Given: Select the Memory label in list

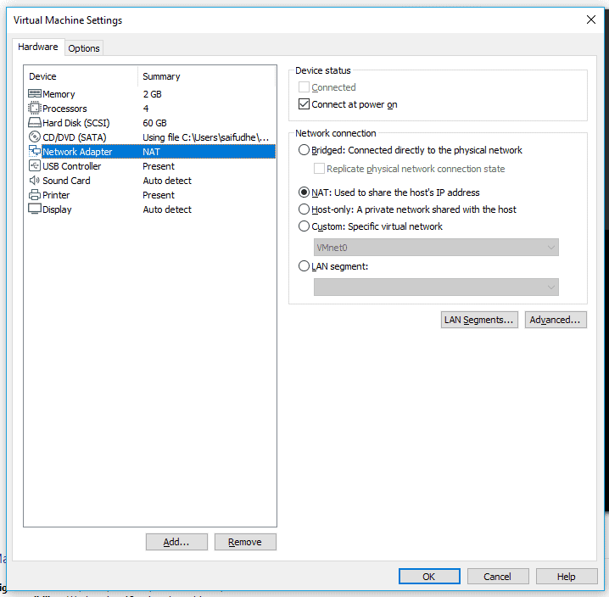Looking at the screenshot, I should pos(59,94).
